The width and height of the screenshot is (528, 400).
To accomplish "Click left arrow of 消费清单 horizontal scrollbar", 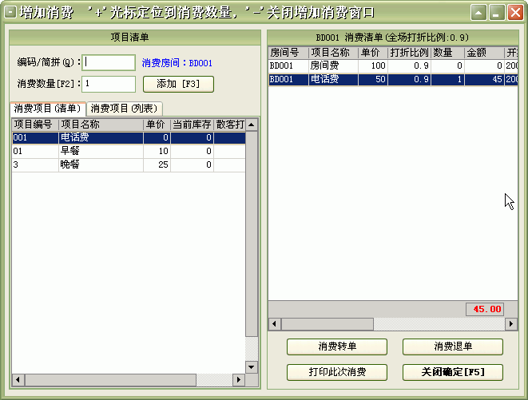I will pos(274,323).
